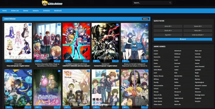This screenshot has height=109, width=215.
Task: Select the Seinen genre link
Action: click(x=197, y=89)
